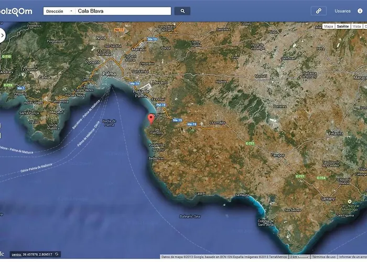Click the Badia de Palma label
The width and height of the screenshot is (367, 262).
109,123
